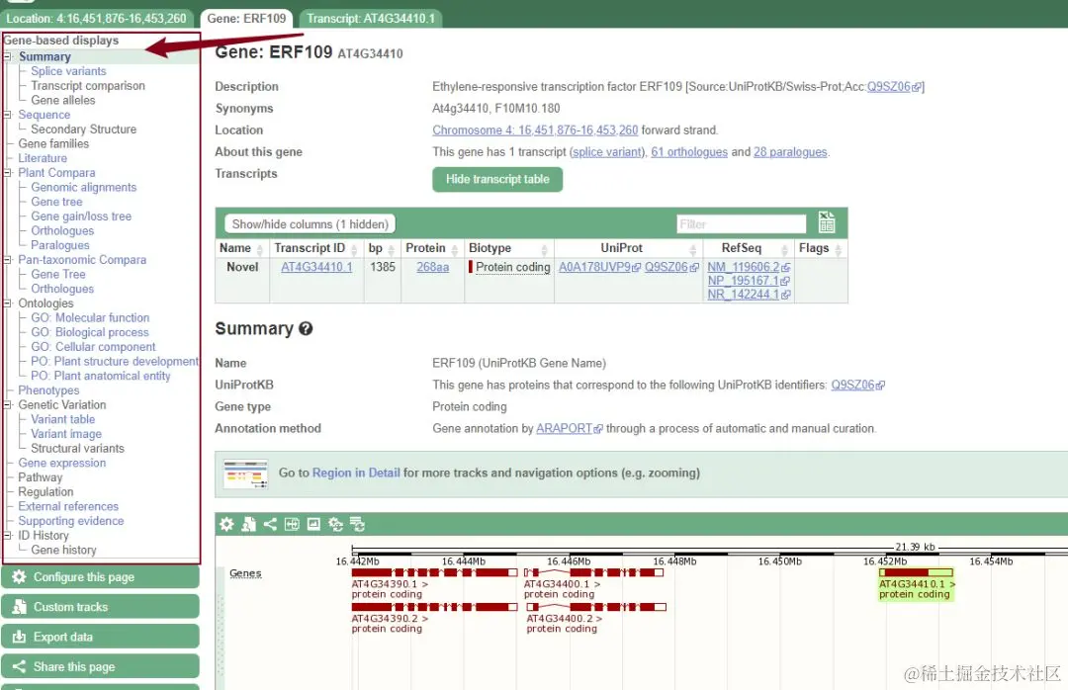Sort table by UniProt column
1068x690 pixels.
coord(692,249)
